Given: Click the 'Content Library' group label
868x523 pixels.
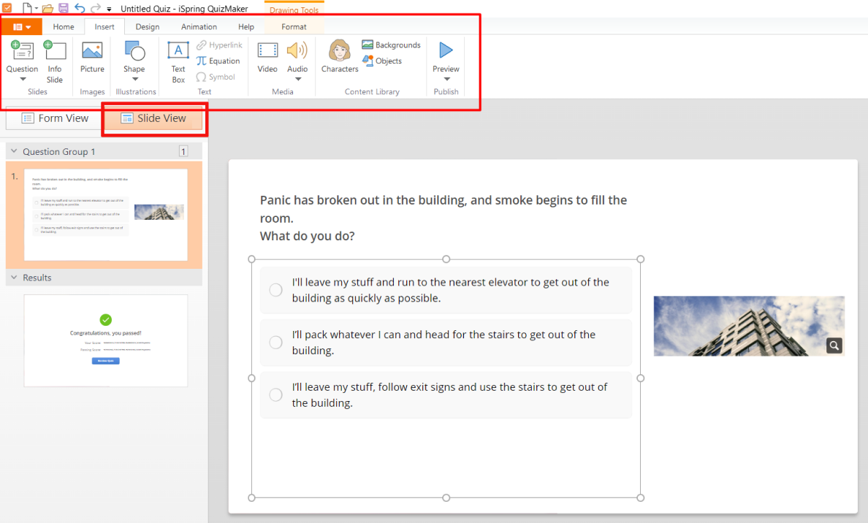Looking at the screenshot, I should [x=372, y=92].
